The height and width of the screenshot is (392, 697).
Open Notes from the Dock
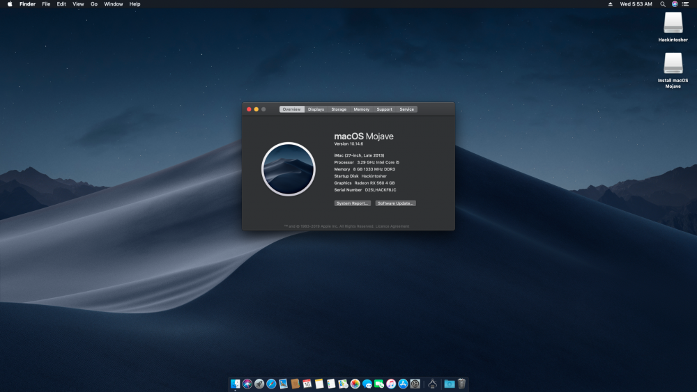pos(319,384)
